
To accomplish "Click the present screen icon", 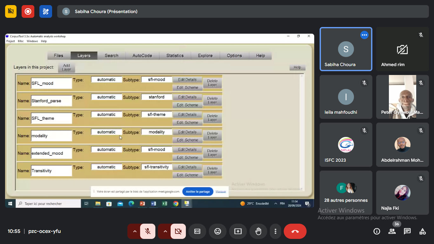I will click(x=238, y=231).
